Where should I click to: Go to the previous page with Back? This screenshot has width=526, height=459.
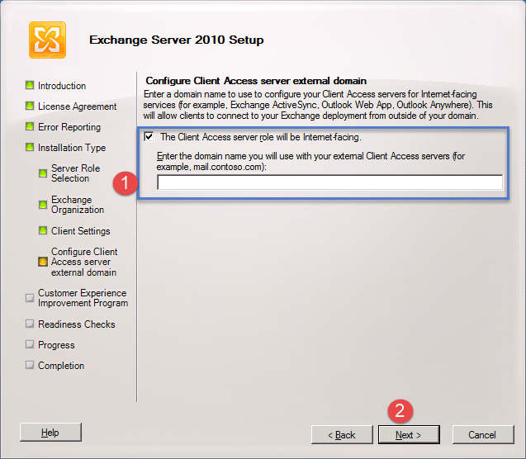tap(342, 435)
